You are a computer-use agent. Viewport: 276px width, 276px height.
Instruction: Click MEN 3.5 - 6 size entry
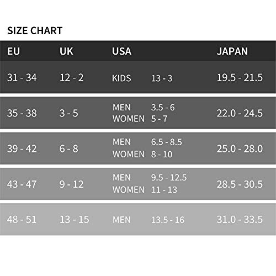tap(144, 107)
